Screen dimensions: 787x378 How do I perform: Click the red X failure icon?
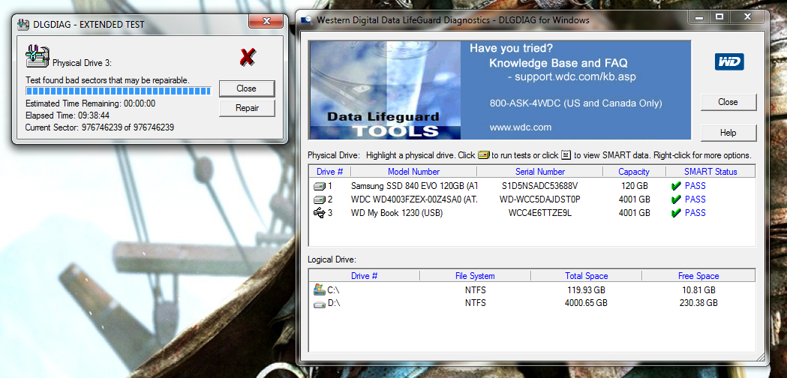[247, 57]
